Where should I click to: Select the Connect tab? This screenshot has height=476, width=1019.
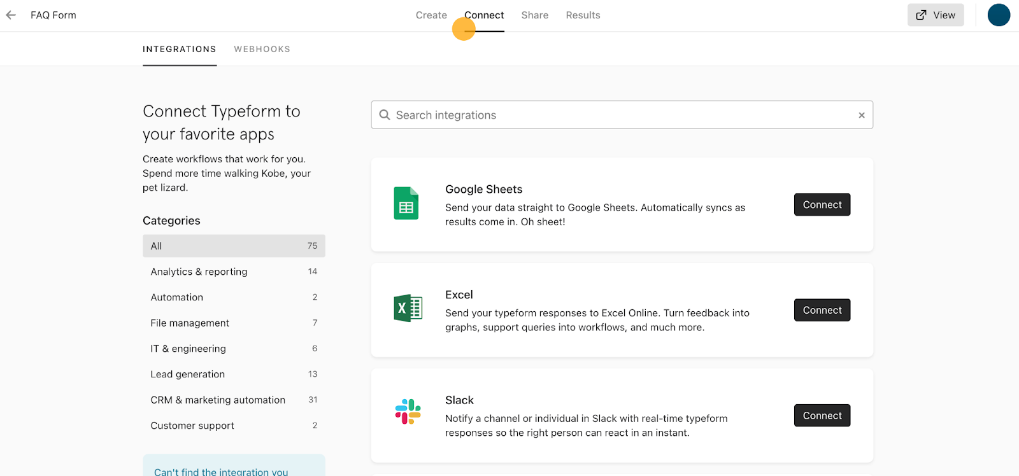pos(484,15)
